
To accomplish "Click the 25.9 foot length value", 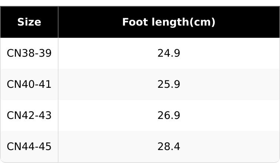I will tap(169, 84).
